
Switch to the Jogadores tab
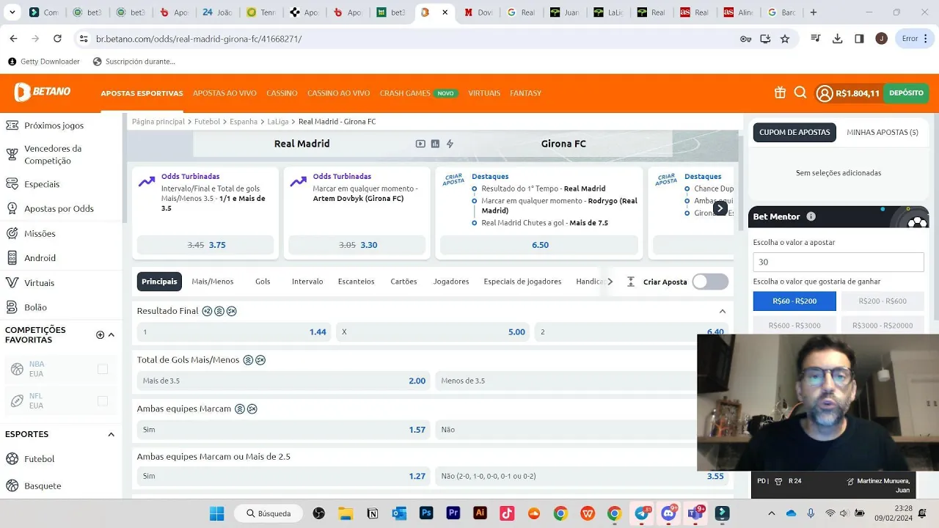coord(451,282)
